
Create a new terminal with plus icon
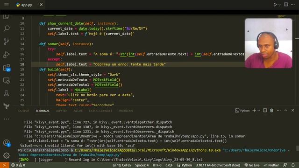pyautogui.click(x=254, y=111)
